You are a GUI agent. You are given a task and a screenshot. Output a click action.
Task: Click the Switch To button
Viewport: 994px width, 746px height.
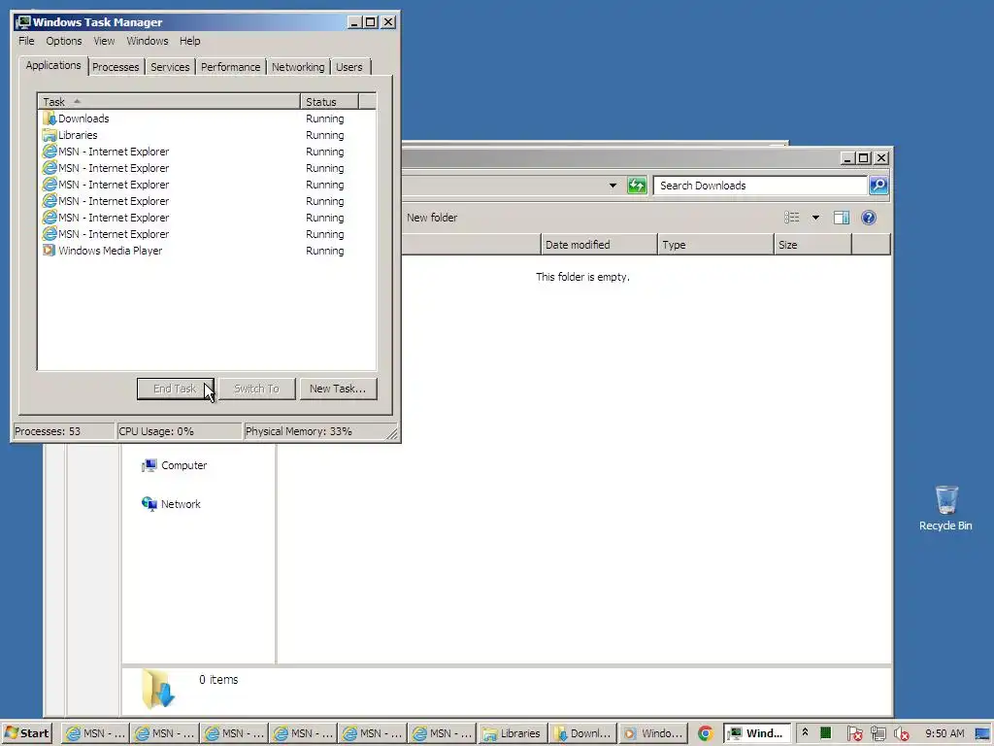point(256,389)
